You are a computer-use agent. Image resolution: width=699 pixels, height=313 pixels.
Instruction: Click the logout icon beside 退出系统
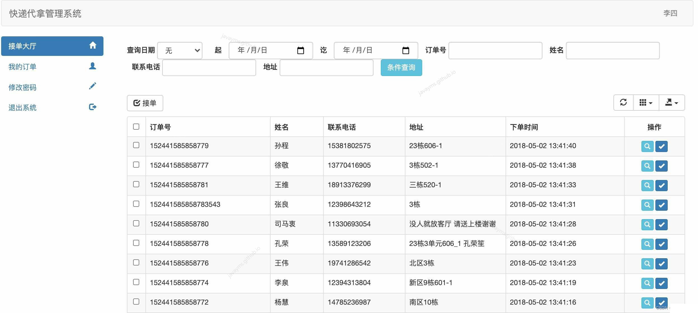coord(93,106)
